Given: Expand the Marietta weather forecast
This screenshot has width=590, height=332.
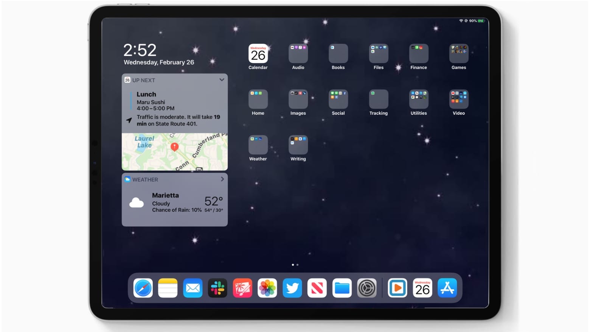Looking at the screenshot, I should point(222,179).
